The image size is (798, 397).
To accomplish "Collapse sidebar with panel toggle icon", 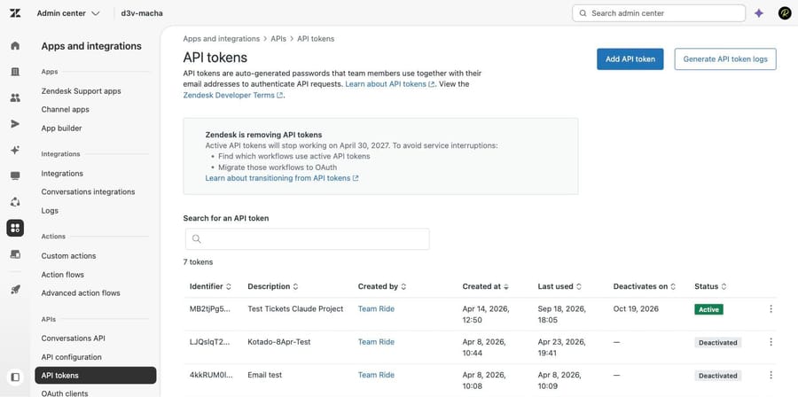I will point(15,378).
